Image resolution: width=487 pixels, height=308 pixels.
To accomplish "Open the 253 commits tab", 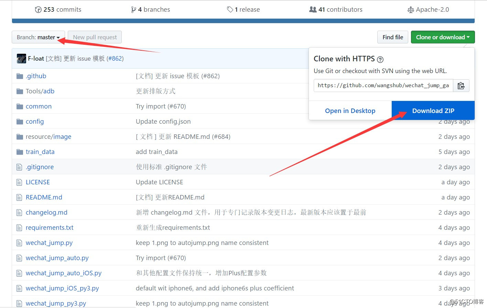I will coord(58,10).
